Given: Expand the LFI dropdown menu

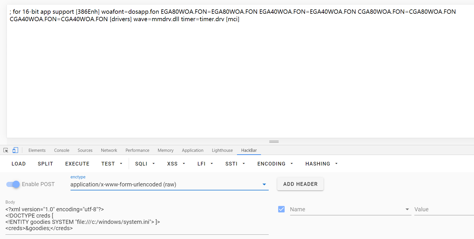Looking at the screenshot, I should pos(205,164).
